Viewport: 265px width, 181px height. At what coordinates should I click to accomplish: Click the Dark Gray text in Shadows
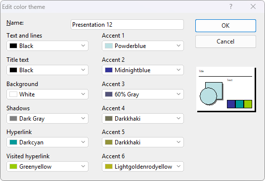point(32,119)
